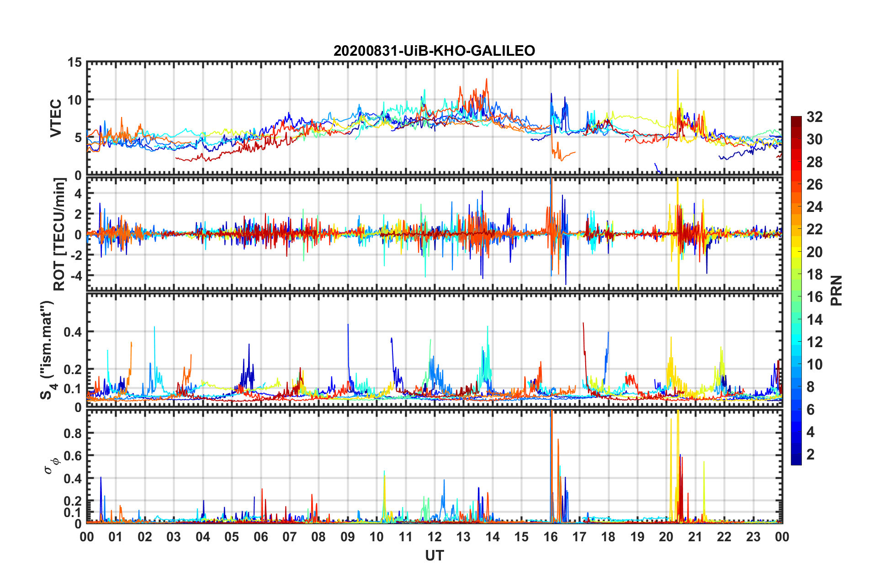Click colorbar tick label 2
Image resolution: width=869 pixels, height=581 pixels.
pyautogui.click(x=811, y=454)
